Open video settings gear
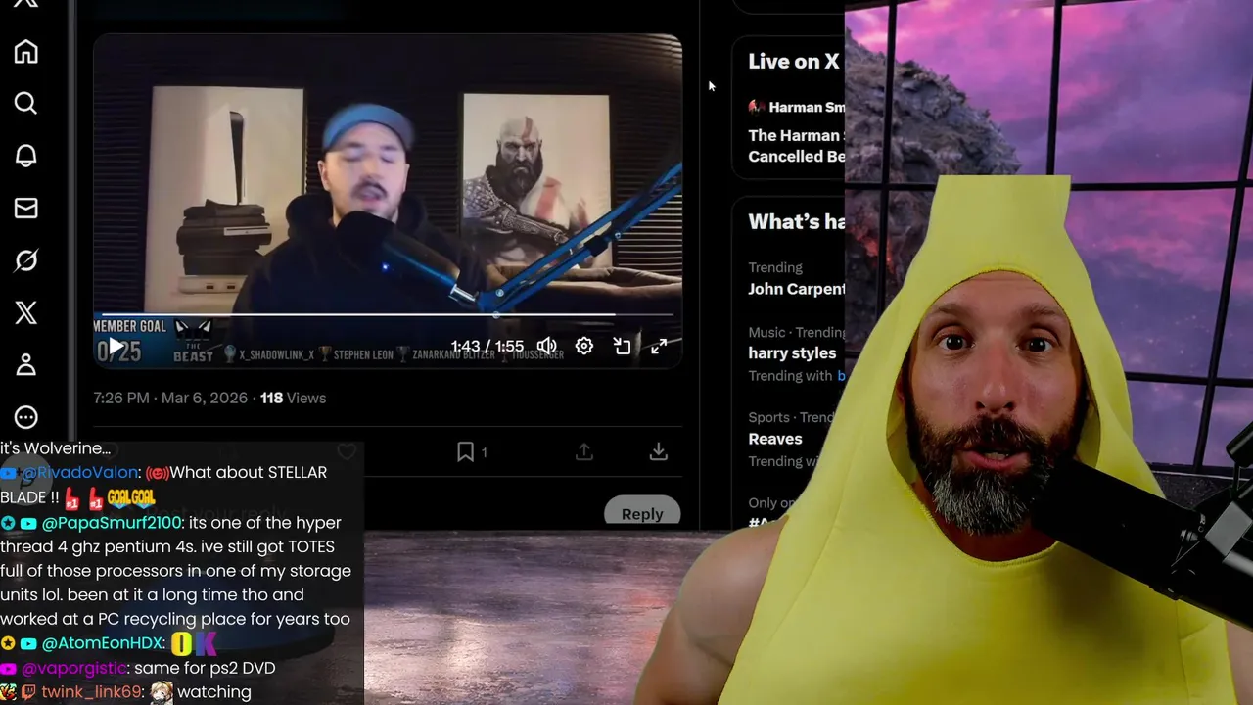The width and height of the screenshot is (1253, 705). pos(584,346)
